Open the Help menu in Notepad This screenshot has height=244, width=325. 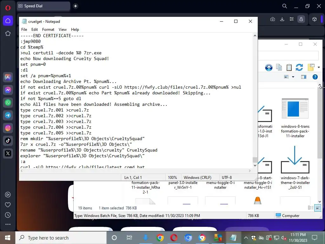click(75, 30)
